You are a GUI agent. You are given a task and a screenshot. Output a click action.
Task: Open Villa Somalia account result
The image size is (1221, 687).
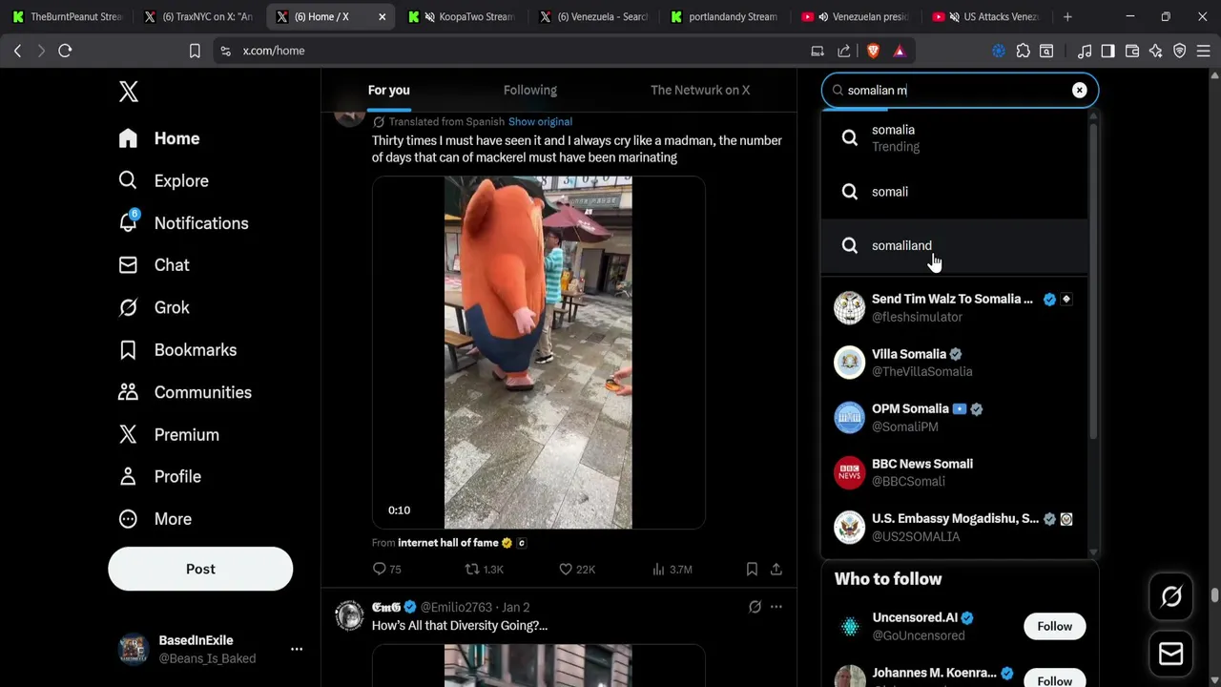click(954, 363)
